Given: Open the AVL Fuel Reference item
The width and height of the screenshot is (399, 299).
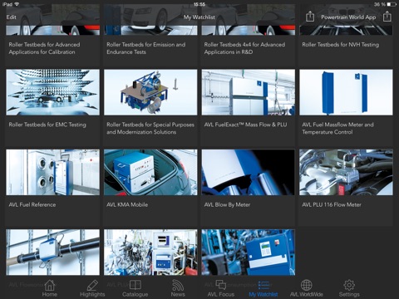Looking at the screenshot, I should [52, 188].
